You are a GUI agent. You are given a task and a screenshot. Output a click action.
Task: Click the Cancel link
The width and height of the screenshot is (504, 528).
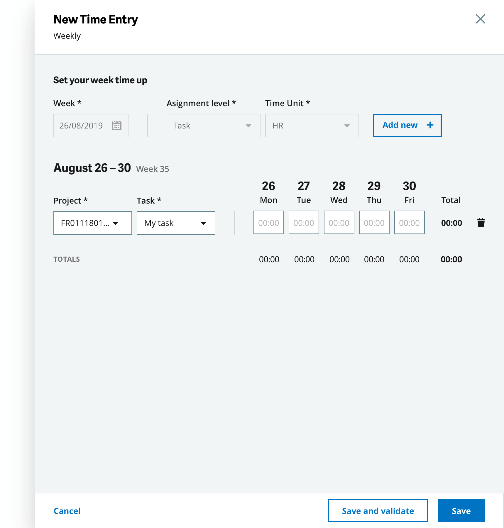[67, 510]
